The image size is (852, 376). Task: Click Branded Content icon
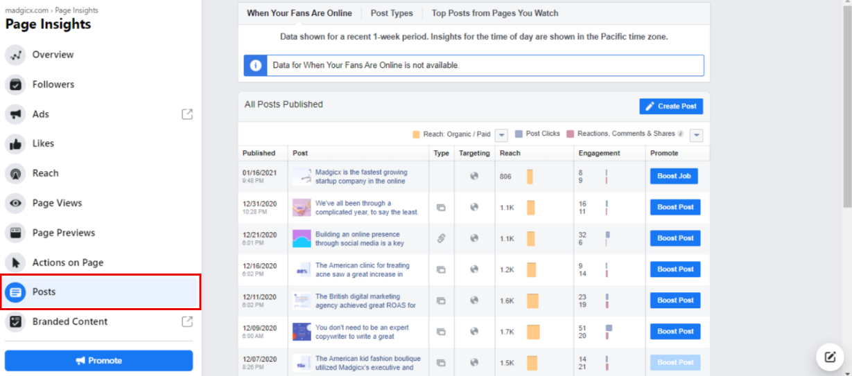pyautogui.click(x=15, y=321)
